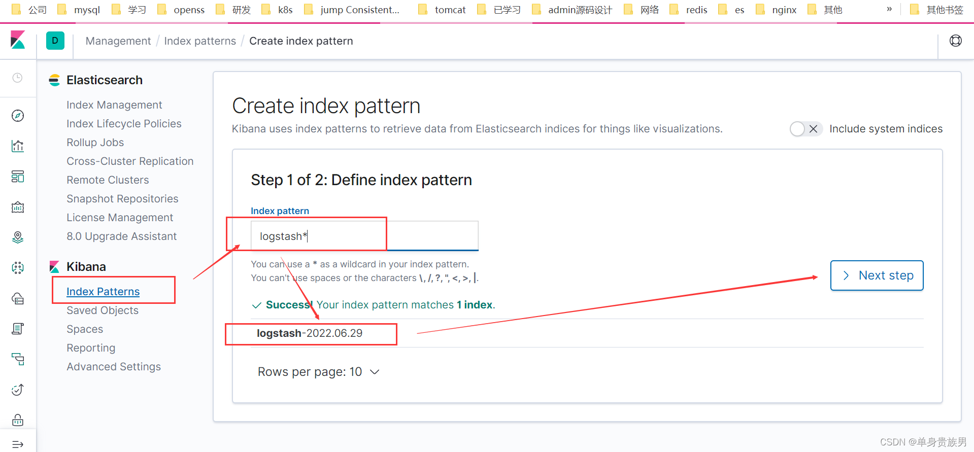Open nginx bookmark folder

click(x=777, y=10)
